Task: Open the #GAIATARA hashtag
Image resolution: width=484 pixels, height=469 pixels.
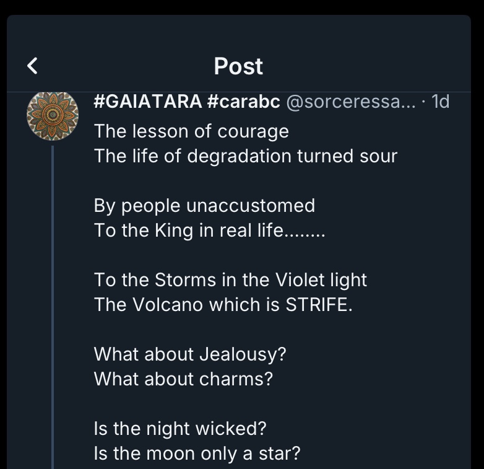Action: 147,102
